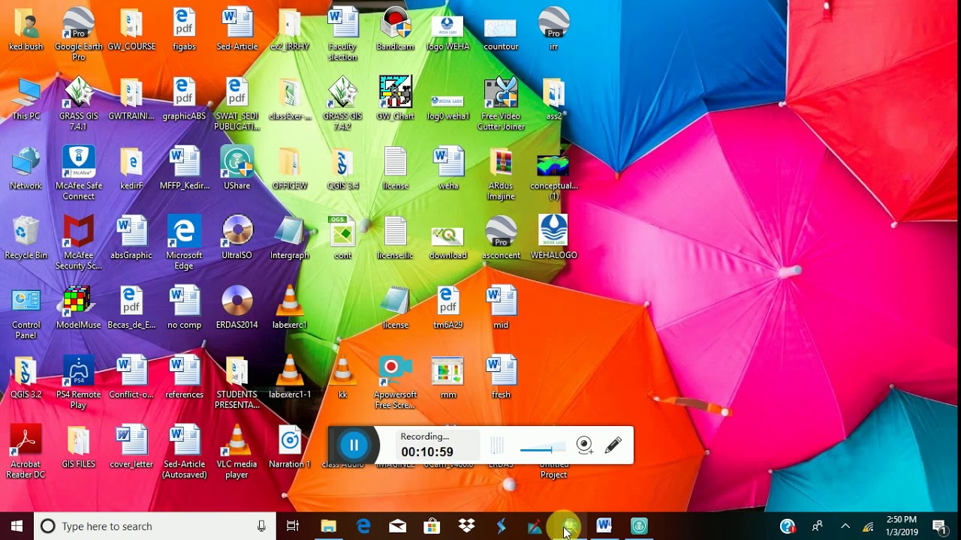Select the Sed-Article (Autosaved) document
The height and width of the screenshot is (540, 961).
click(185, 452)
